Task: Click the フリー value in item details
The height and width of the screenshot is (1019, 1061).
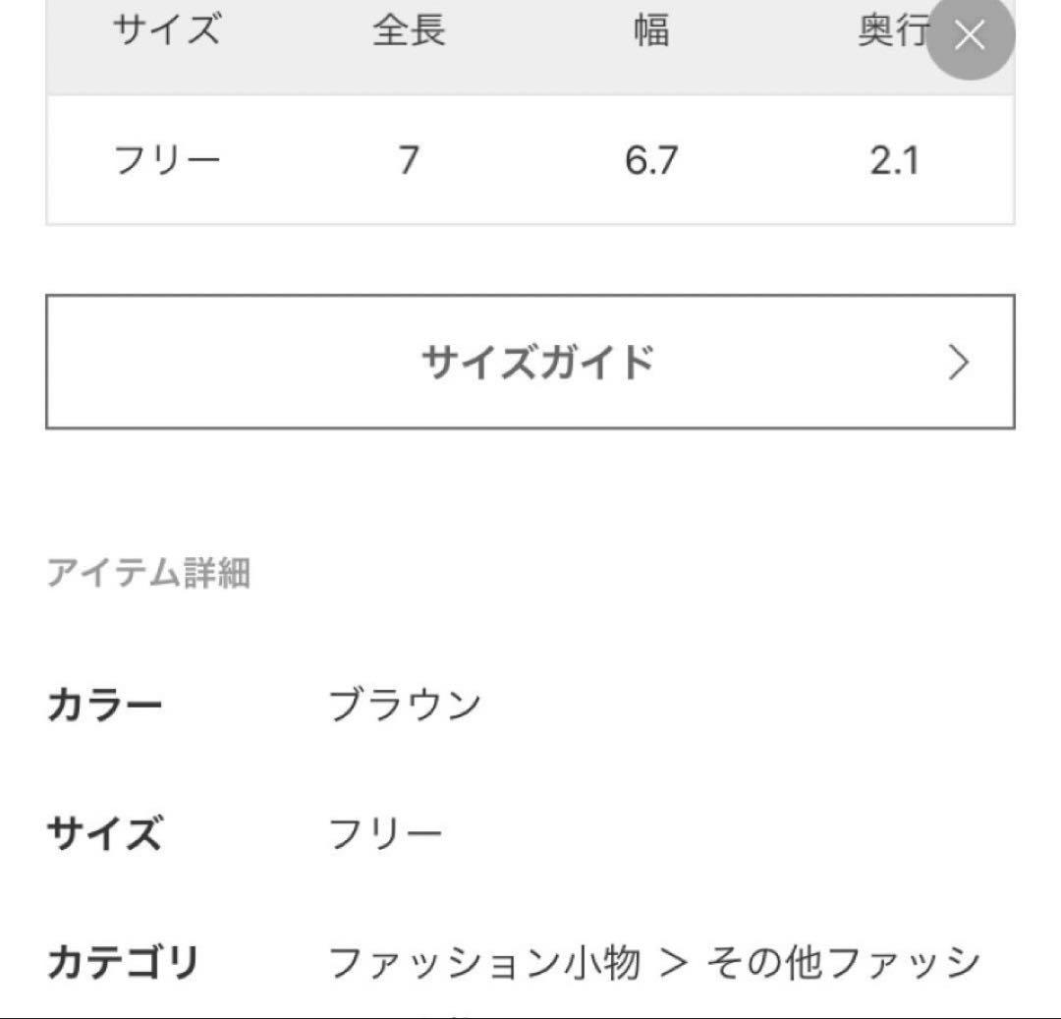Action: pyautogui.click(x=385, y=833)
